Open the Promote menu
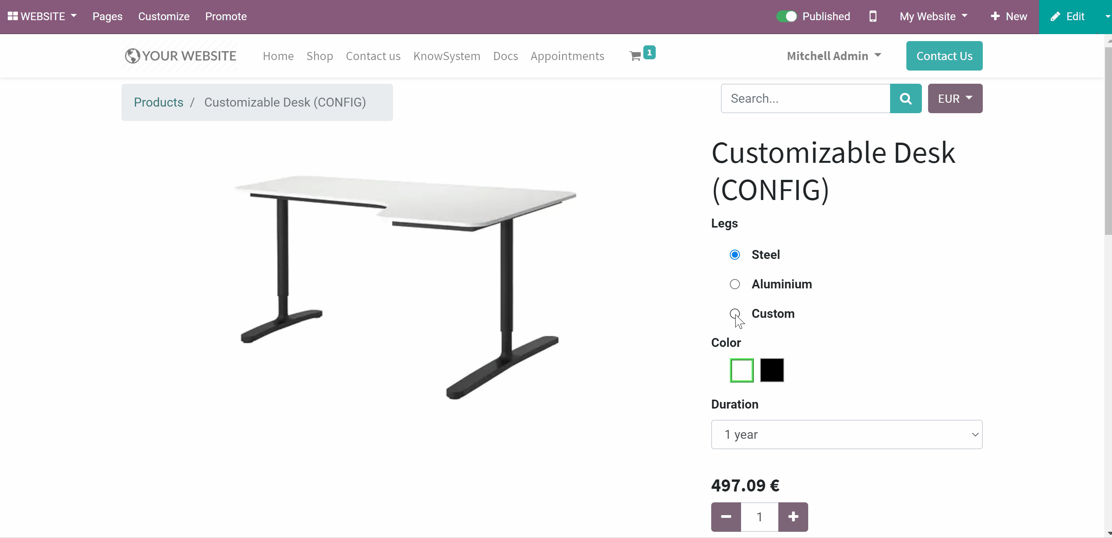The height and width of the screenshot is (538, 1112). pyautogui.click(x=226, y=16)
